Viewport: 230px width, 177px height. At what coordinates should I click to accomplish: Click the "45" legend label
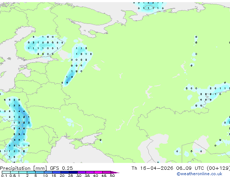[x=104, y=176]
